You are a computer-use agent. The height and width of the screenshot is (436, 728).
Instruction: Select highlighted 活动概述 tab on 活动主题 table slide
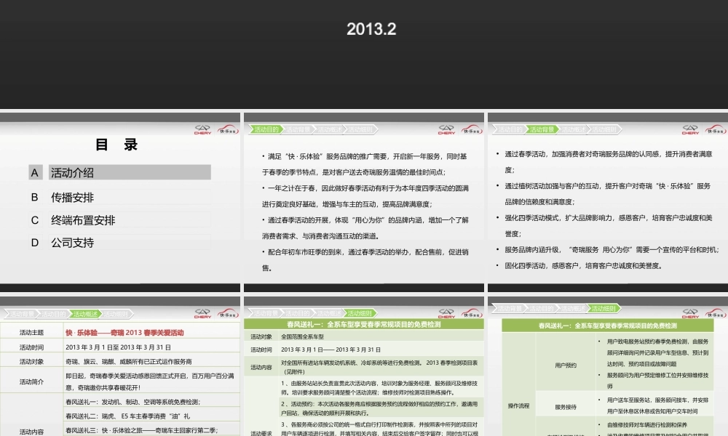tap(84, 314)
